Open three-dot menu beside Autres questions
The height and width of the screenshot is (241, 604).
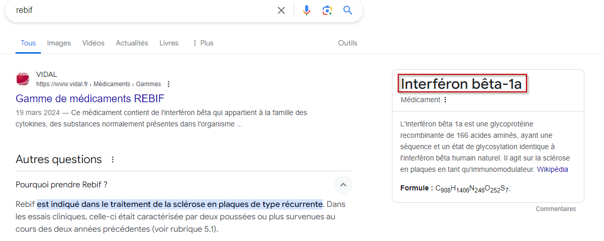pos(113,159)
